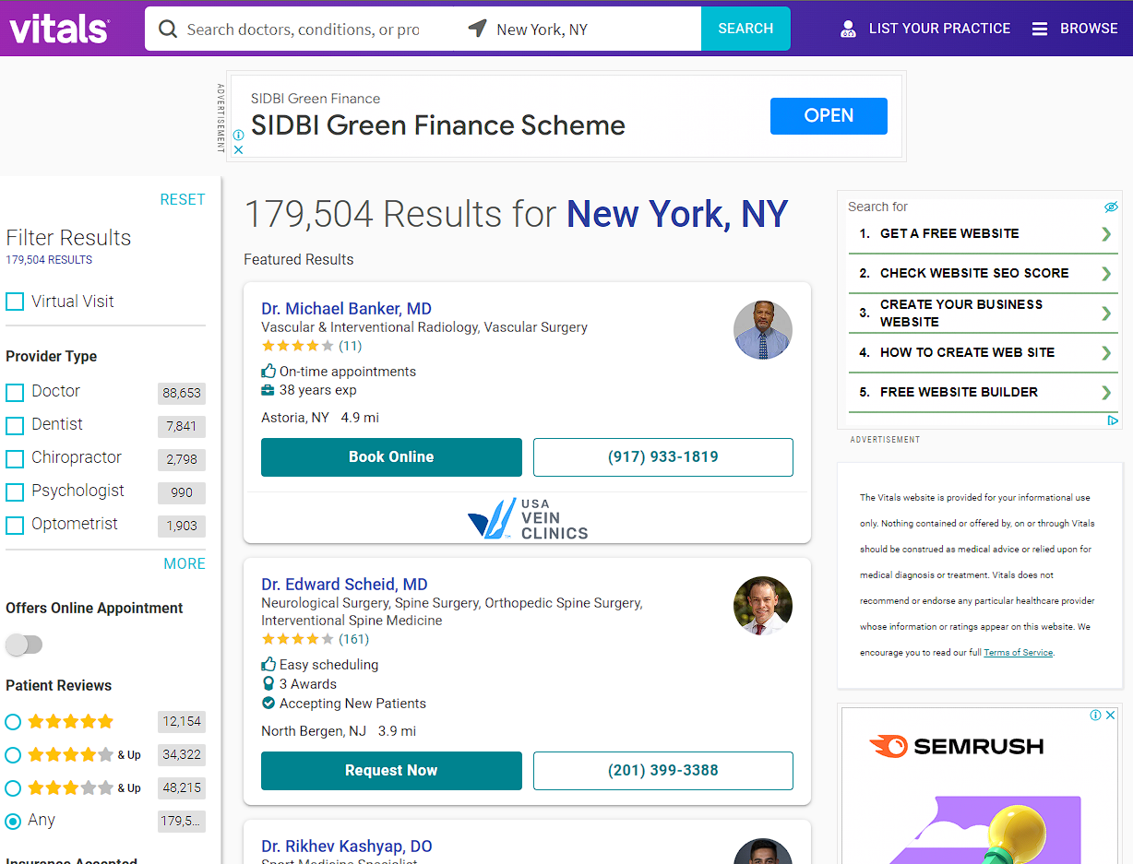The image size is (1133, 864).
Task: Open Free Website Builder arrow
Action: [x=1106, y=393]
